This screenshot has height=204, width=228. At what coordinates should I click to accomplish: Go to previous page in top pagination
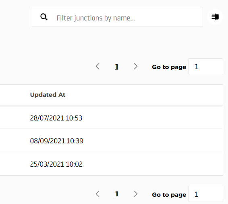coord(97,66)
